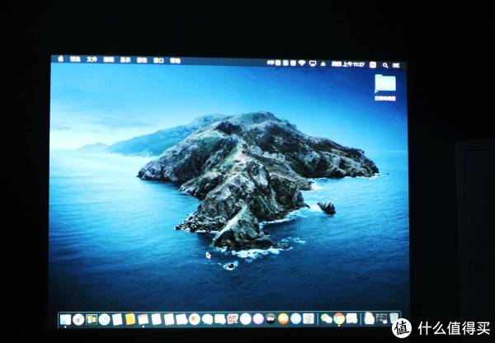
Task: Open Music icon in the Dock
Action: click(245, 319)
